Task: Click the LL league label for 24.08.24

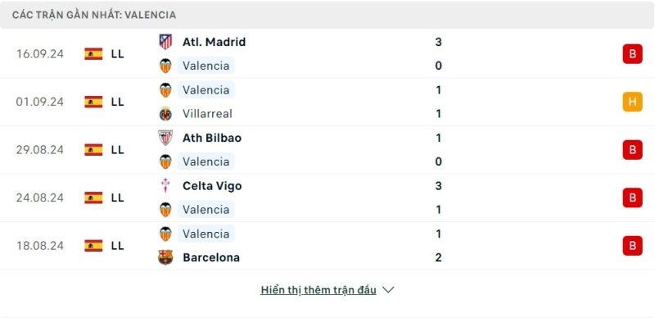Action: [118, 198]
